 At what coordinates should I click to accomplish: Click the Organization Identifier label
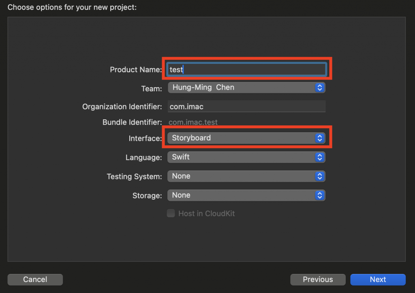[122, 107]
